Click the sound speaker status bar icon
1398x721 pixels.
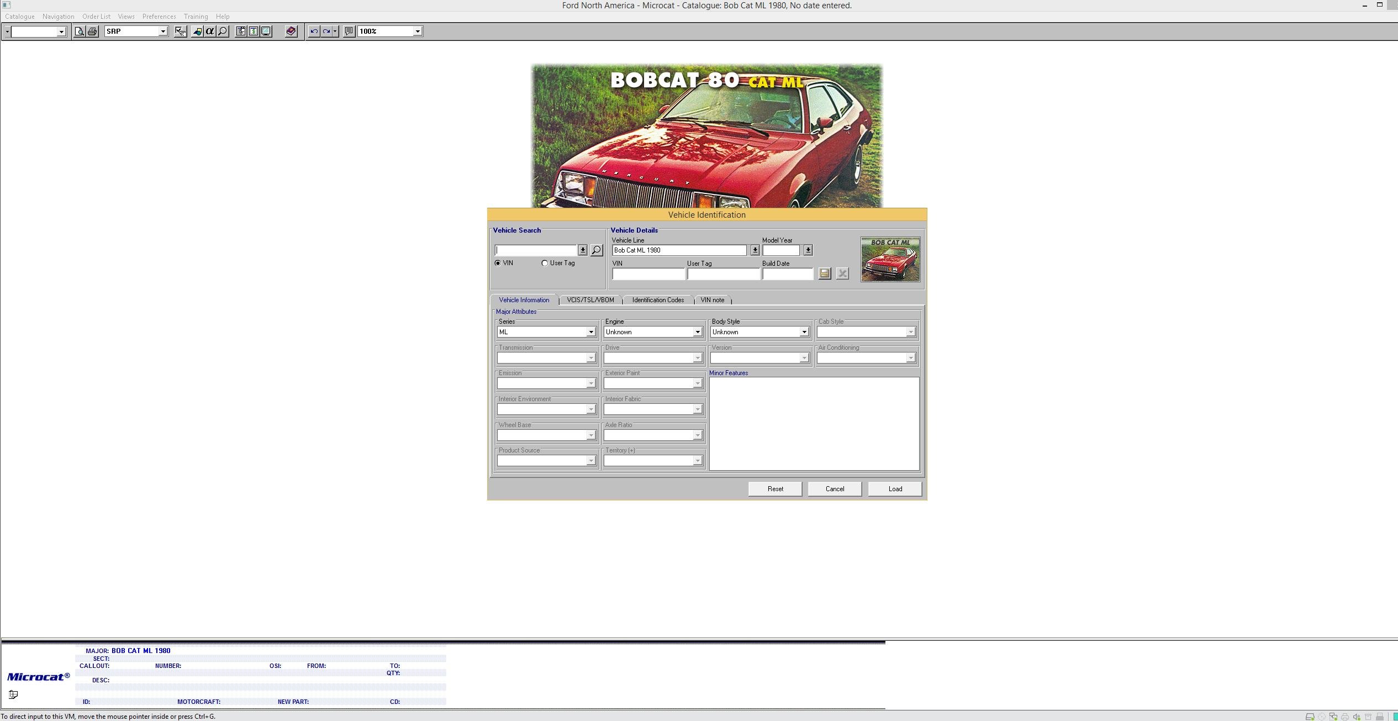(x=1357, y=717)
